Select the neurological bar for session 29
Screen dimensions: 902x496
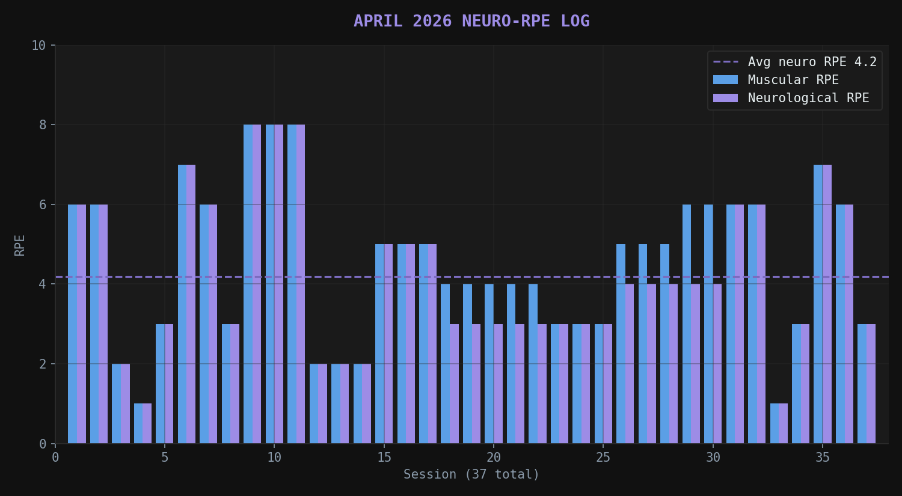click(x=695, y=364)
